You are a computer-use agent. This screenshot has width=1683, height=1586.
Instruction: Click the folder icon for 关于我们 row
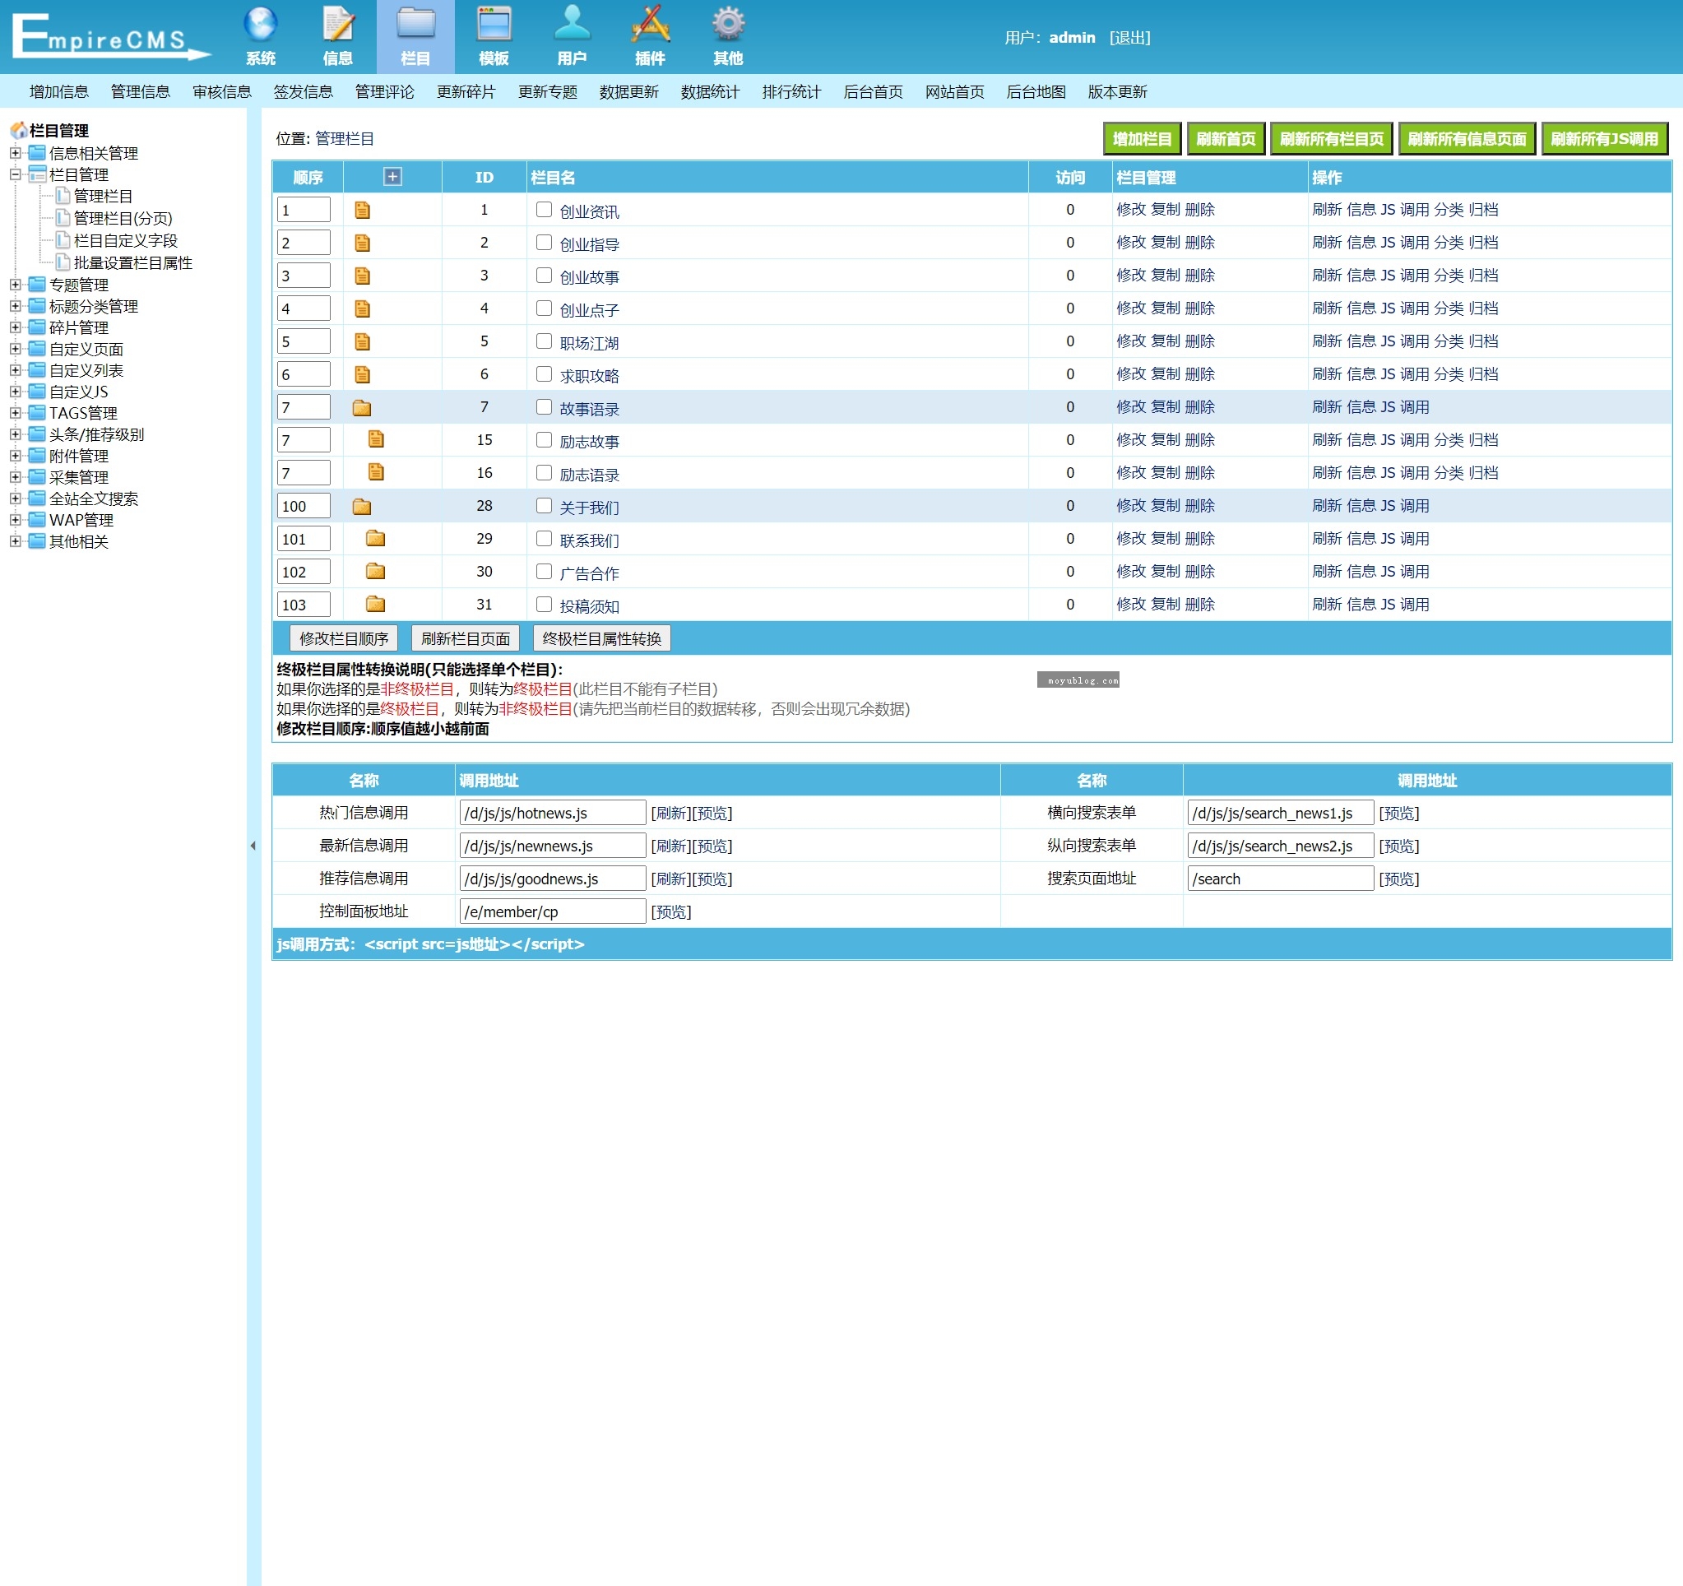[361, 507]
